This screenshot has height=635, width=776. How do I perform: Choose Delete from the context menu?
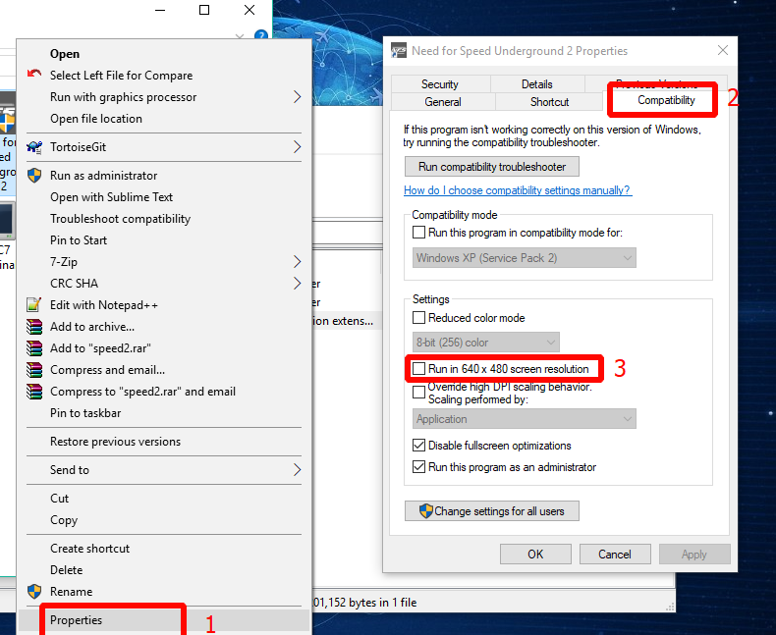tap(164, 569)
